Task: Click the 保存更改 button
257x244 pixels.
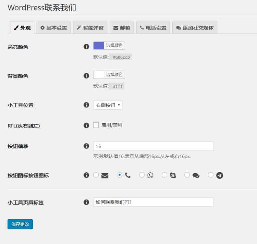Action: 20,224
